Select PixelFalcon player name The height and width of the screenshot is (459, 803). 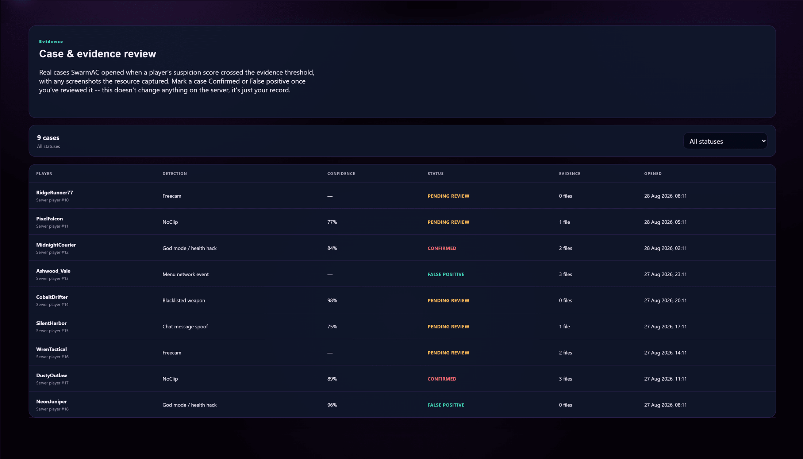[x=49, y=219]
